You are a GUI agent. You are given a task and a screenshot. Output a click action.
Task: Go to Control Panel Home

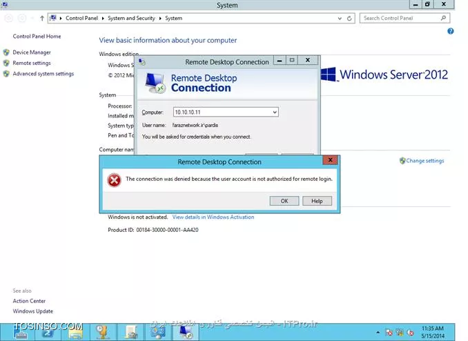pyautogui.click(x=37, y=37)
